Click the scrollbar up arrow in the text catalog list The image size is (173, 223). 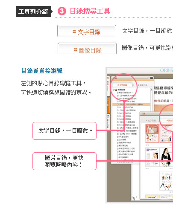[x=151, y=90]
